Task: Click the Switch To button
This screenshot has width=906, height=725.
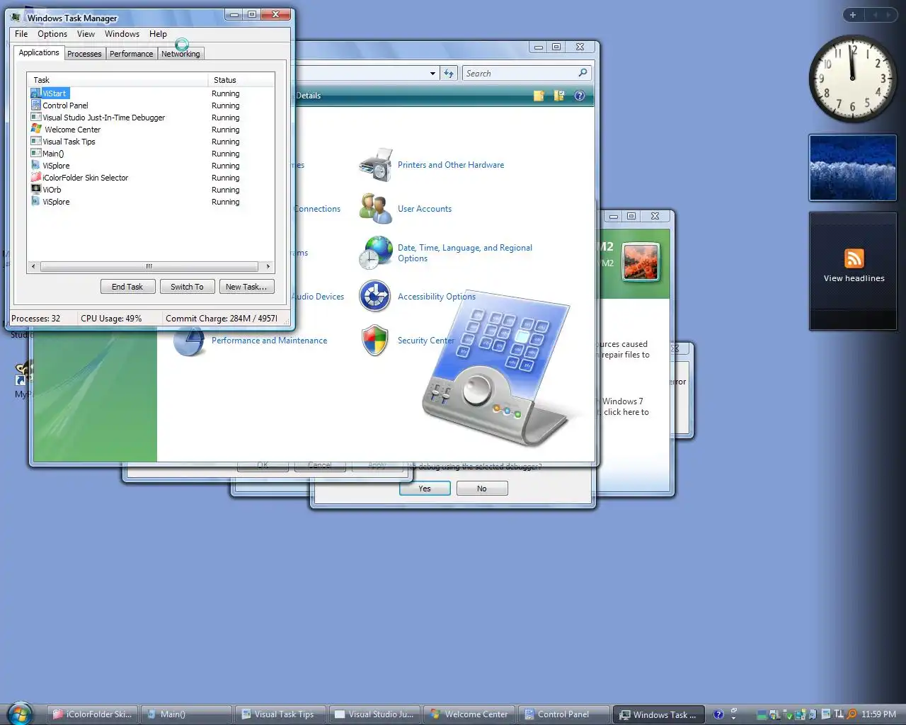Action: pos(187,287)
